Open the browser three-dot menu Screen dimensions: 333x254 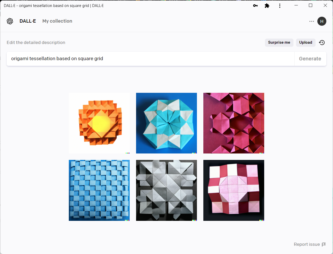tap(280, 5)
